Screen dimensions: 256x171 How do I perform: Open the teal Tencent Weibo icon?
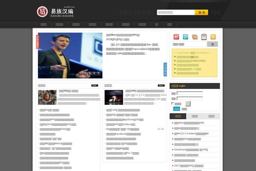[x=186, y=37]
